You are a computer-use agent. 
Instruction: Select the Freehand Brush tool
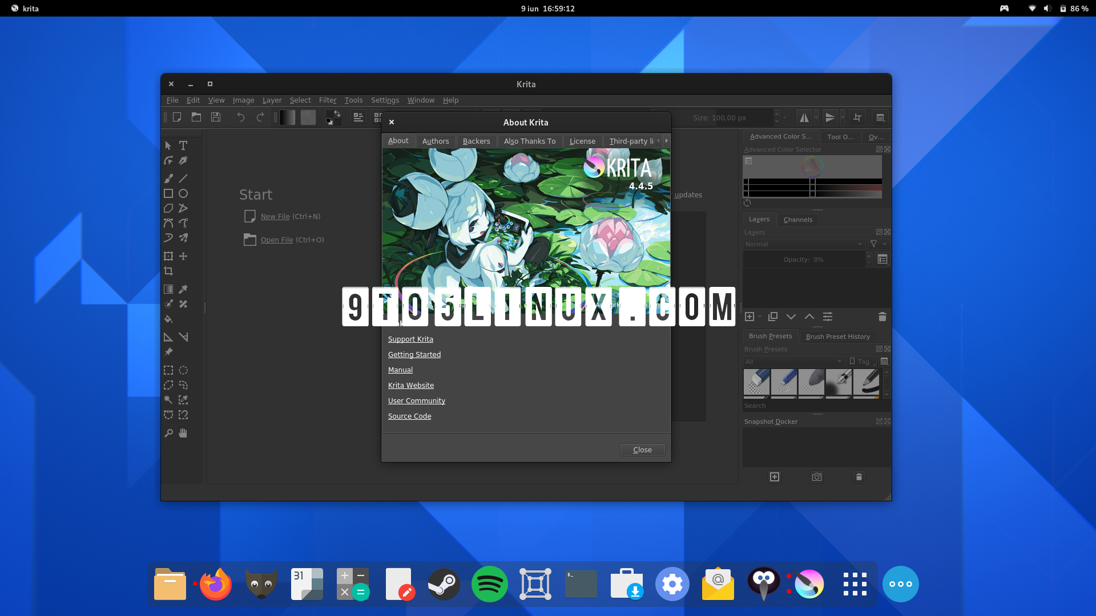tap(168, 178)
